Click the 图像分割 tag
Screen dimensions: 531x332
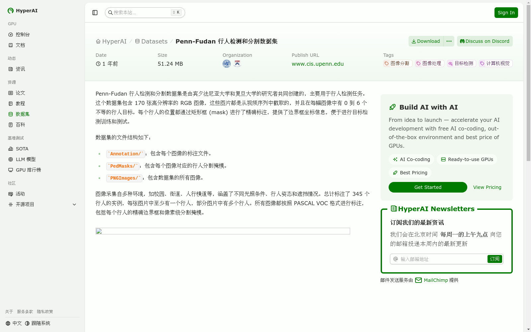tap(398, 63)
